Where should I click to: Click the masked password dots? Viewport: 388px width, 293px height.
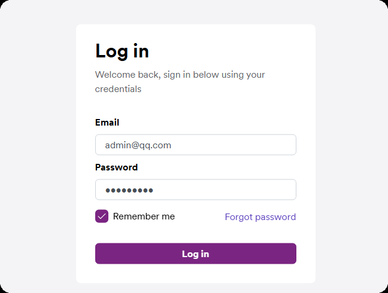point(129,190)
